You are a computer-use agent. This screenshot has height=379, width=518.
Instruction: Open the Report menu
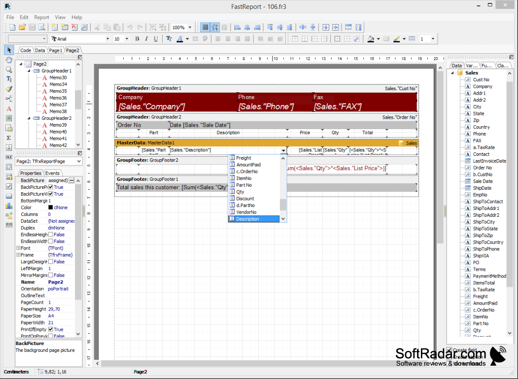(x=41, y=17)
